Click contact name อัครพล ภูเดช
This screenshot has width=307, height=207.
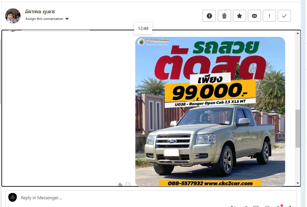tap(40, 12)
